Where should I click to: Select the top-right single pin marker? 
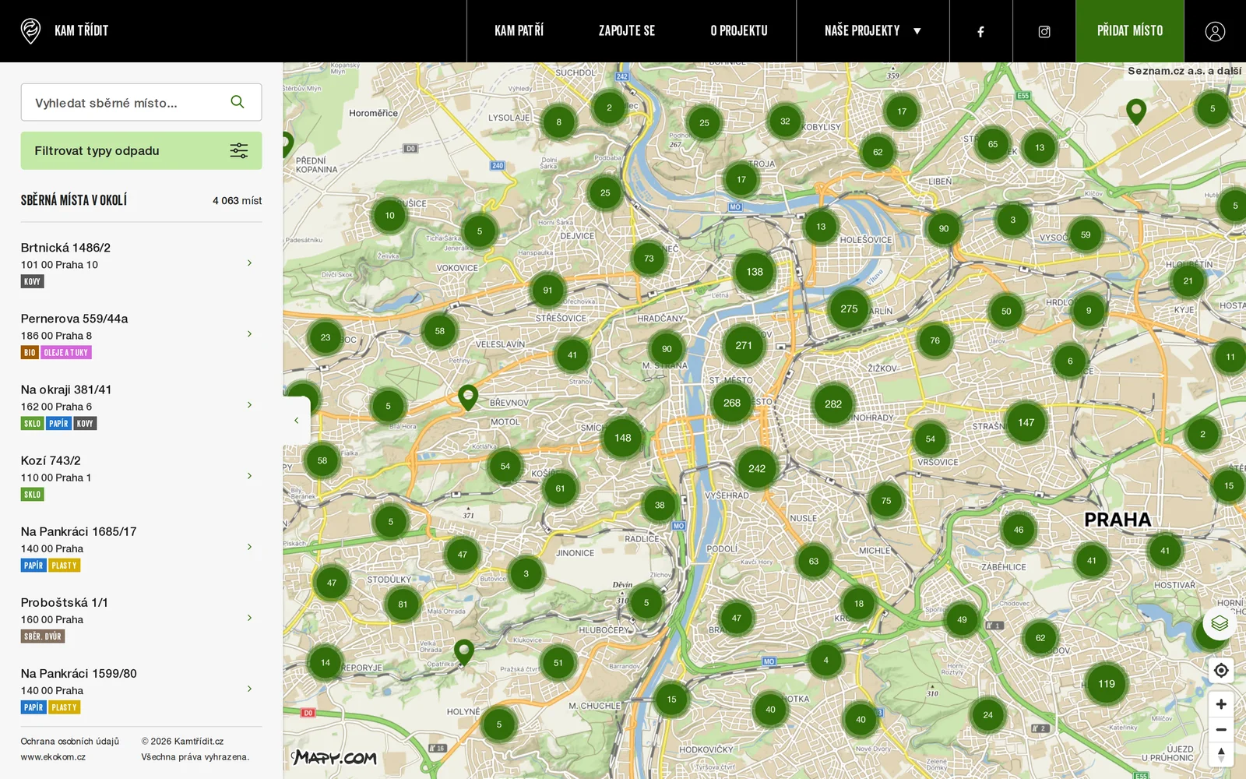pos(1136,112)
